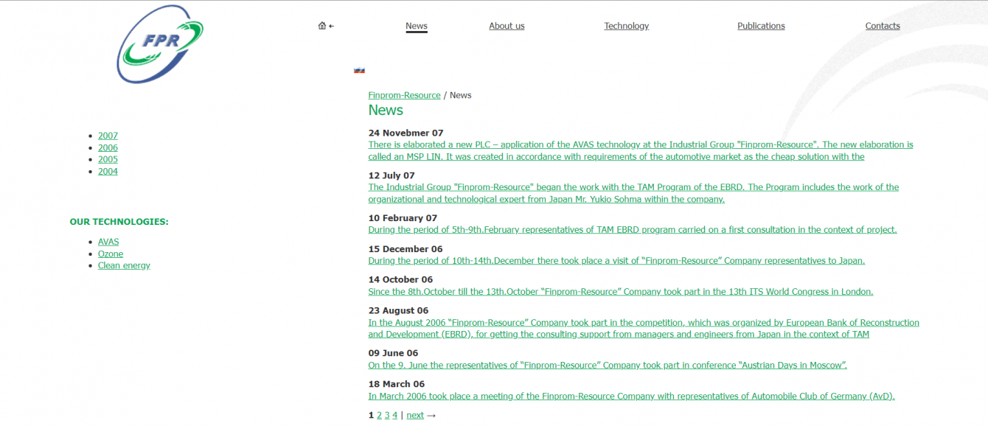Click the current page number 1
Viewport: 988px width, 426px height.
coord(371,416)
